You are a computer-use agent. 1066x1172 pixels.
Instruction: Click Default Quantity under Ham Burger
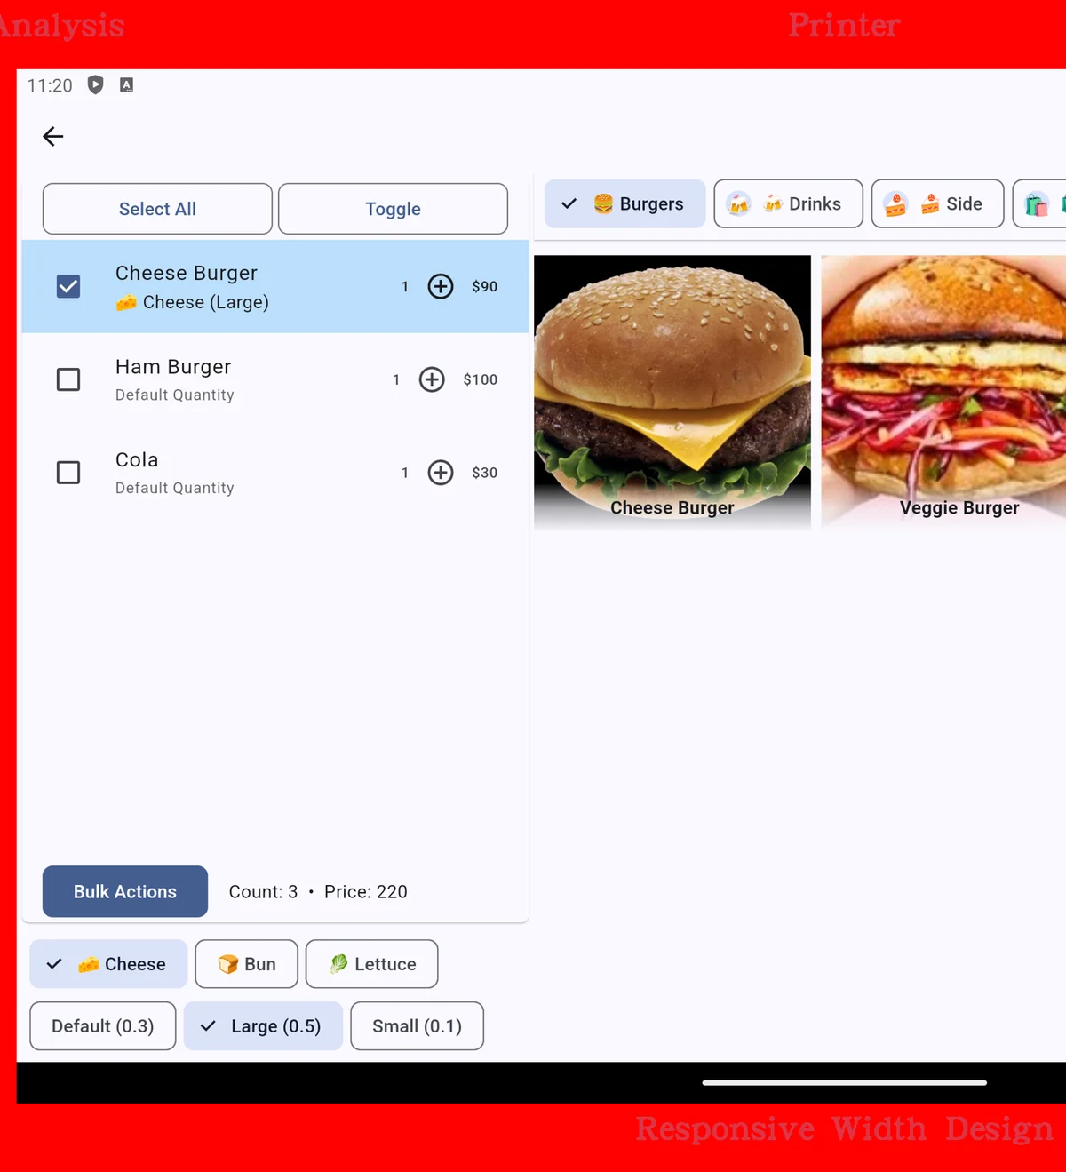pyautogui.click(x=175, y=395)
